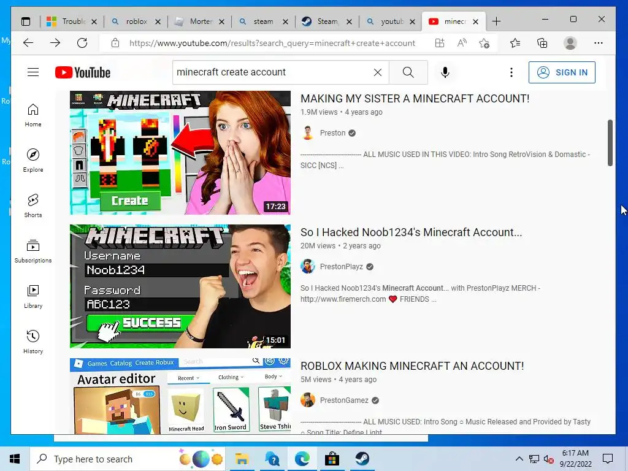The height and width of the screenshot is (471, 628).
Task: Open Steam from the taskbar
Action: click(362, 459)
